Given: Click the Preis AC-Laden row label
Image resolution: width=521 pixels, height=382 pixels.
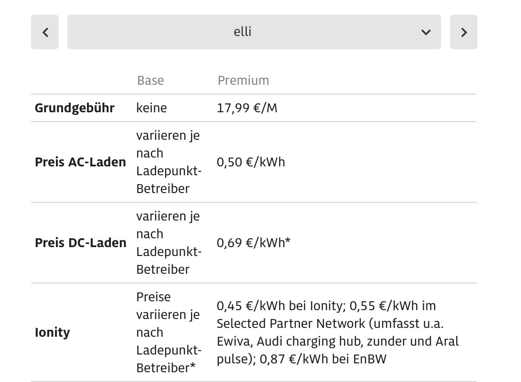Looking at the screenshot, I should point(80,162).
